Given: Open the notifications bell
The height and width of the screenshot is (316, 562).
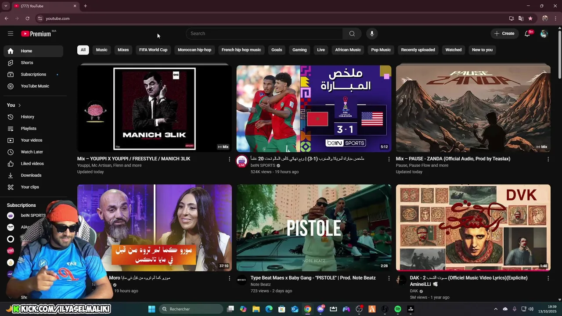Looking at the screenshot, I should (x=527, y=33).
